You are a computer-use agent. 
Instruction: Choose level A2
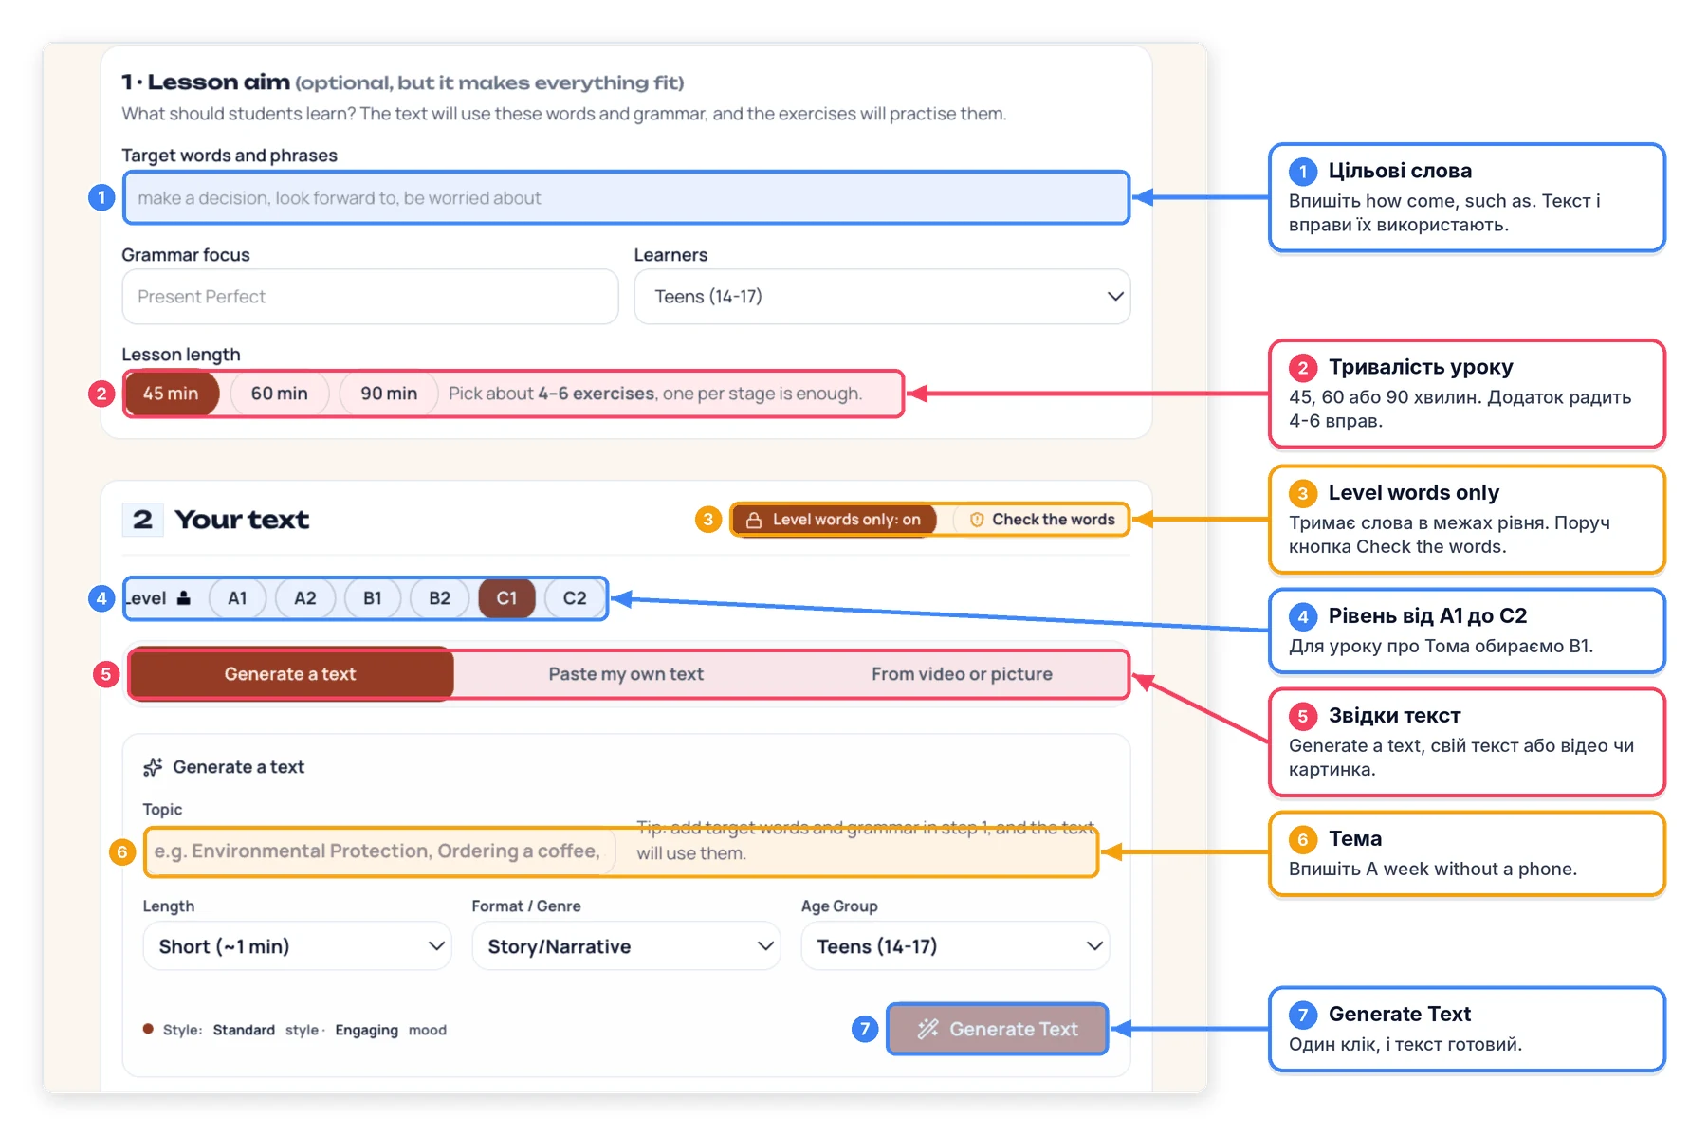pyautogui.click(x=305, y=598)
